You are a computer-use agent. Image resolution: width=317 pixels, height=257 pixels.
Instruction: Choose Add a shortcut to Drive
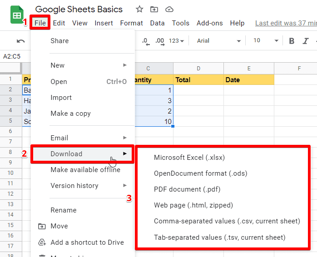point(83,242)
